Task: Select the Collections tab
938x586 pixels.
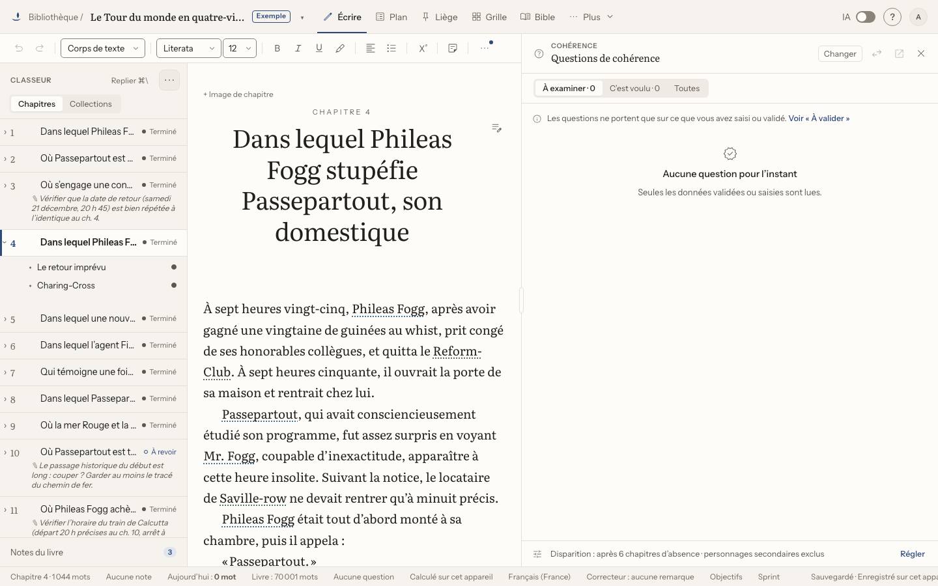Action: (91, 104)
